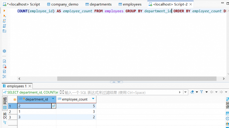Click the horizontal scrollbar thumb in editor

click(137, 79)
